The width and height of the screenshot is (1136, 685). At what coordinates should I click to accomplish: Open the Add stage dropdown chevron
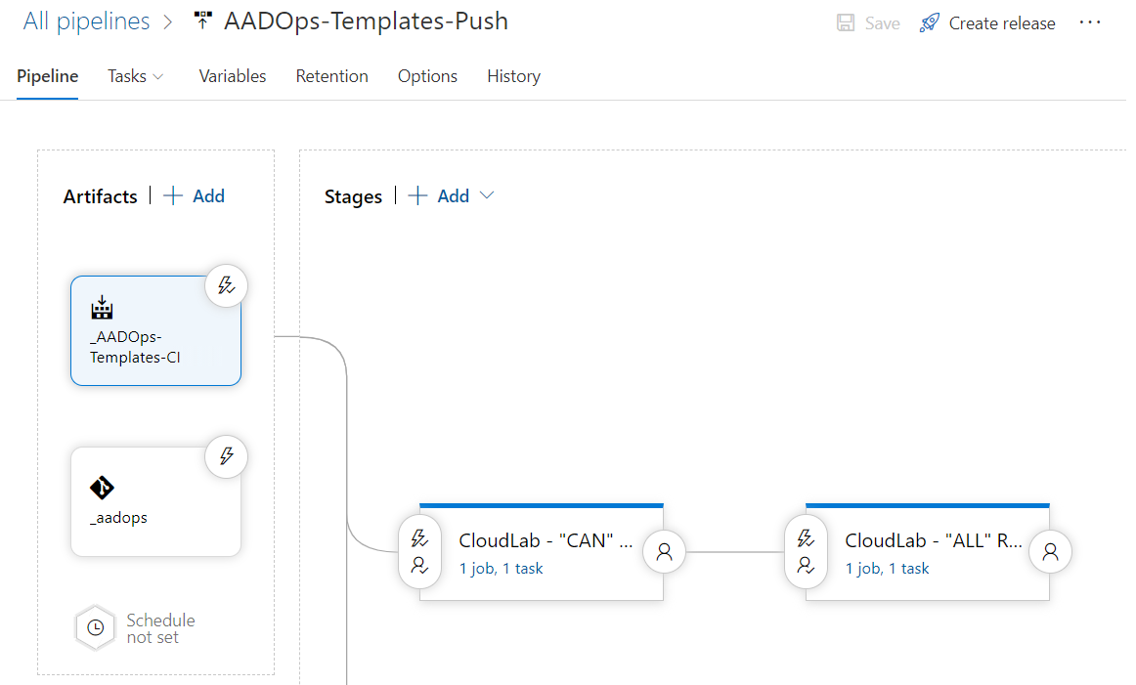point(486,195)
